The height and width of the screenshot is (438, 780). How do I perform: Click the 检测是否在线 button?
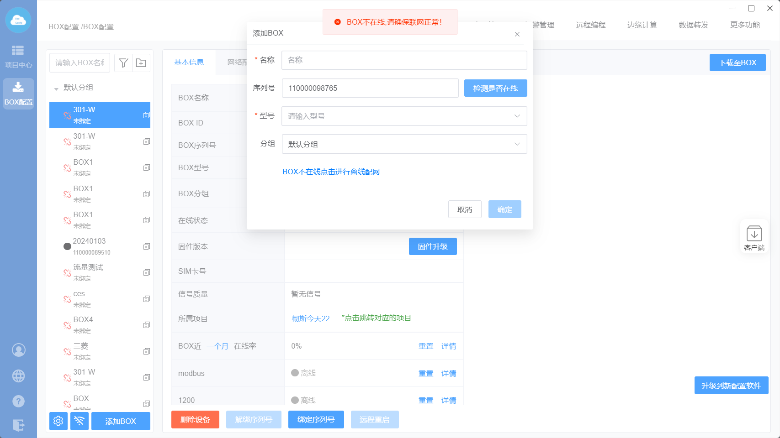(495, 88)
